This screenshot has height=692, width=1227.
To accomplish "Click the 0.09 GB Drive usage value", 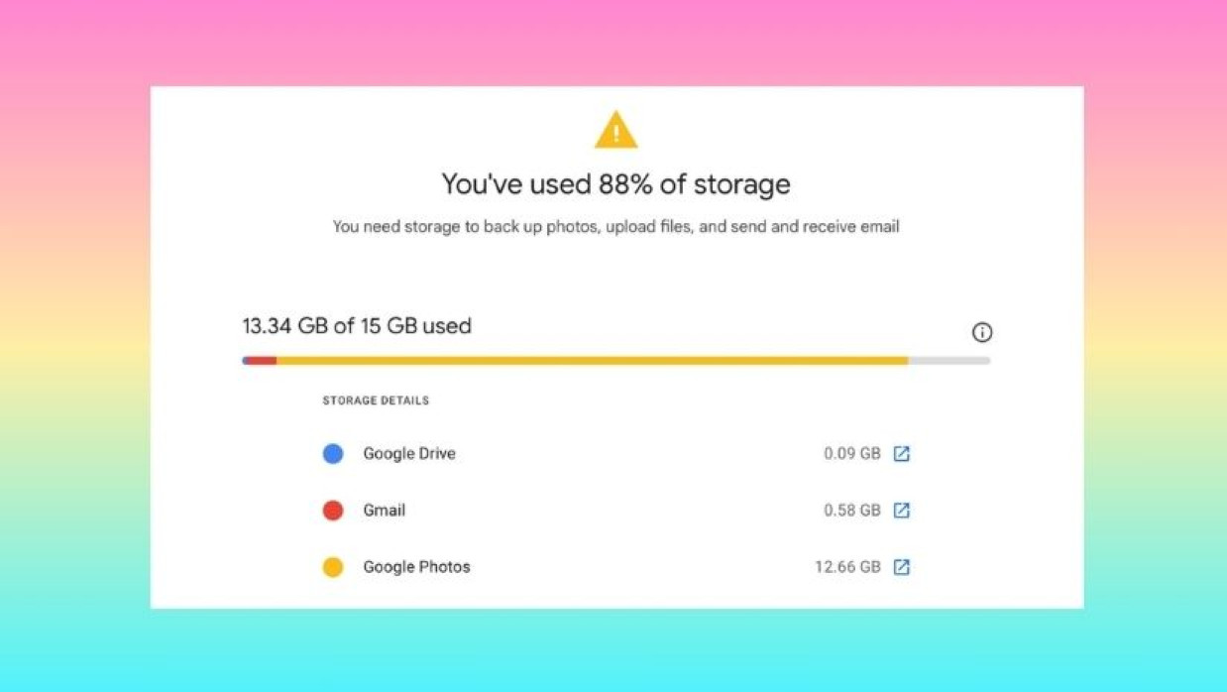I will [851, 453].
